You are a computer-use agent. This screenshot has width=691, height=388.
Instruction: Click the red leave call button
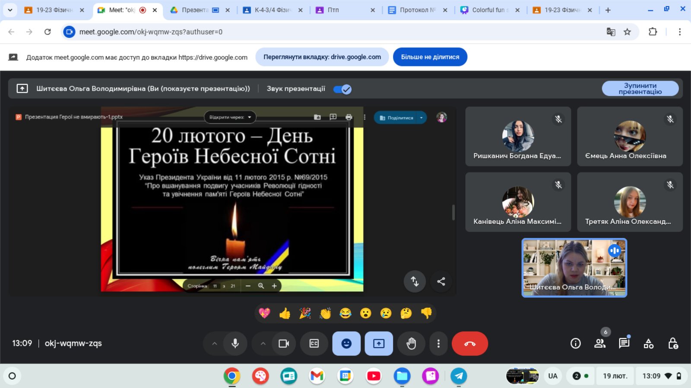(x=469, y=344)
